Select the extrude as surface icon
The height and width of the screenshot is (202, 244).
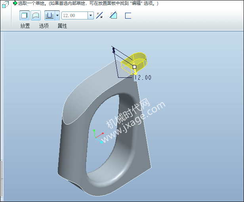point(36,15)
